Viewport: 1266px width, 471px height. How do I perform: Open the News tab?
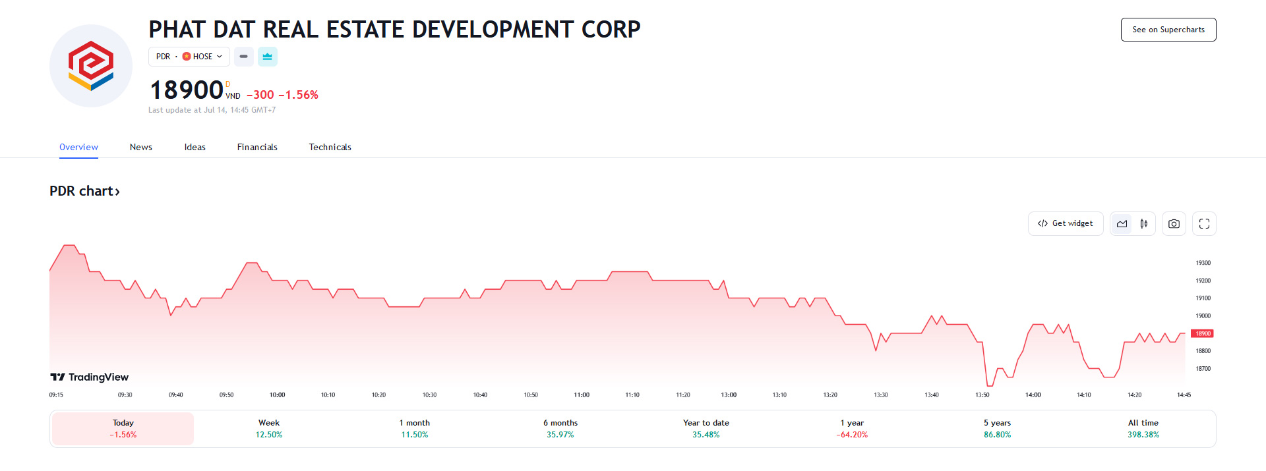pos(141,147)
